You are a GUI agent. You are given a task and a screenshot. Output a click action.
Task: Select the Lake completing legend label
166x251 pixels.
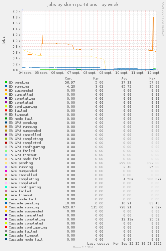pos(24,179)
